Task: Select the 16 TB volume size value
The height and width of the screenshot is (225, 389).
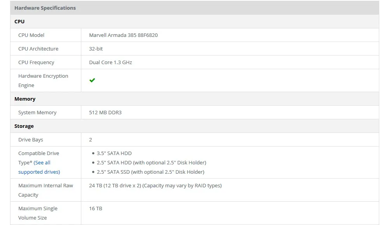Action: point(96,208)
